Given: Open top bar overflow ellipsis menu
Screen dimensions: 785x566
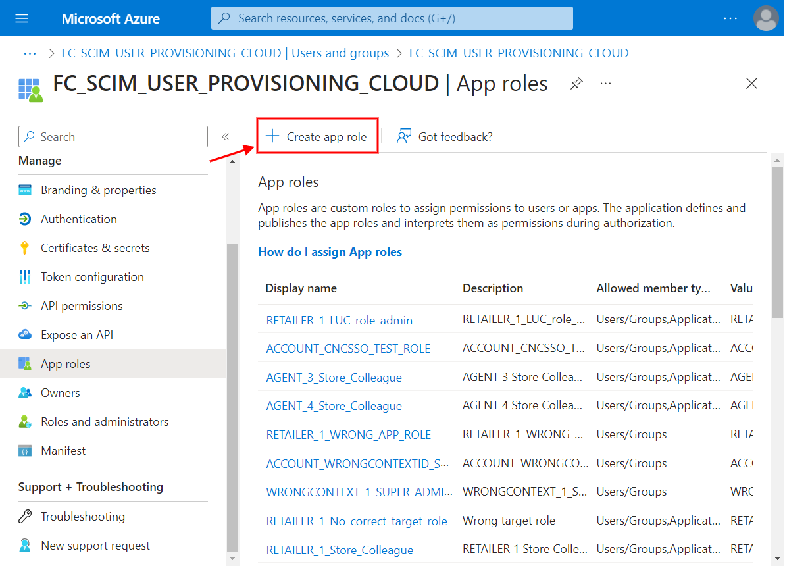Looking at the screenshot, I should coord(730,18).
